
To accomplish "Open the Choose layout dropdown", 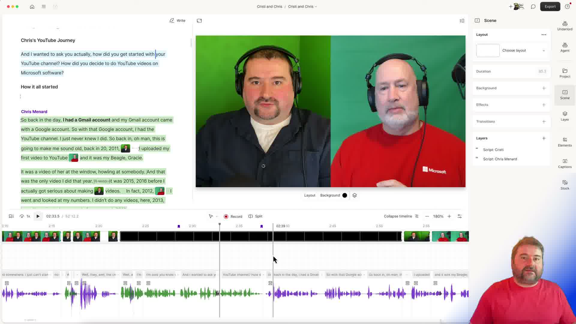I will point(523,50).
